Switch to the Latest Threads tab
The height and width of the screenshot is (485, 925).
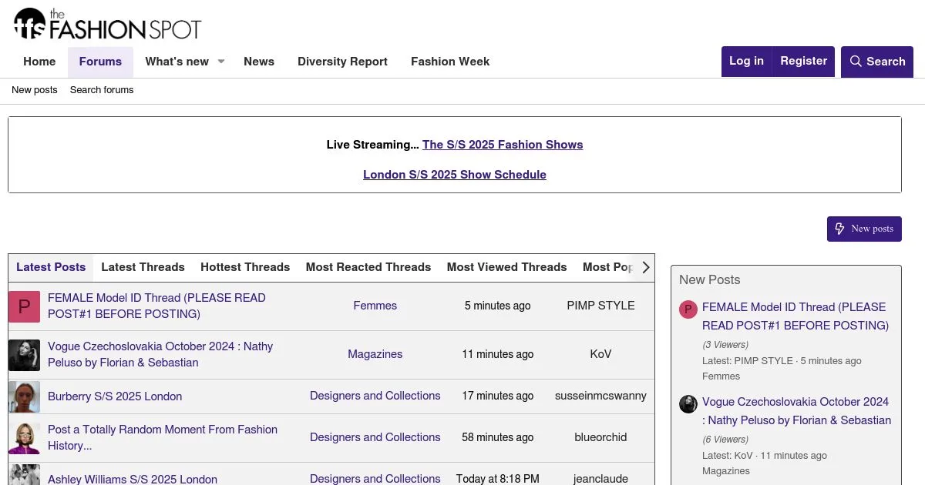point(143,267)
